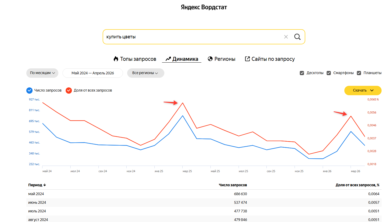Select the value 537 474 in the table
This screenshot has height=222, width=392.
pyautogui.click(x=240, y=202)
